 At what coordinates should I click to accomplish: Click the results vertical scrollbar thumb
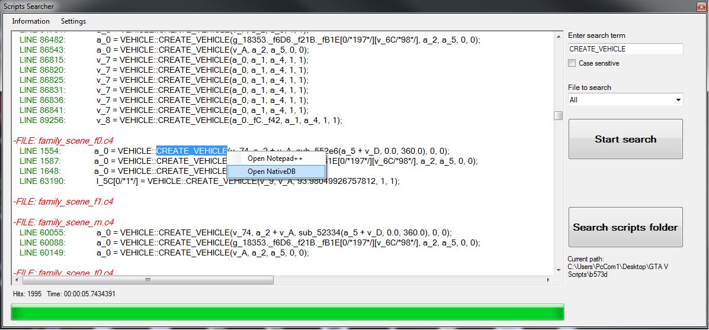(558, 116)
